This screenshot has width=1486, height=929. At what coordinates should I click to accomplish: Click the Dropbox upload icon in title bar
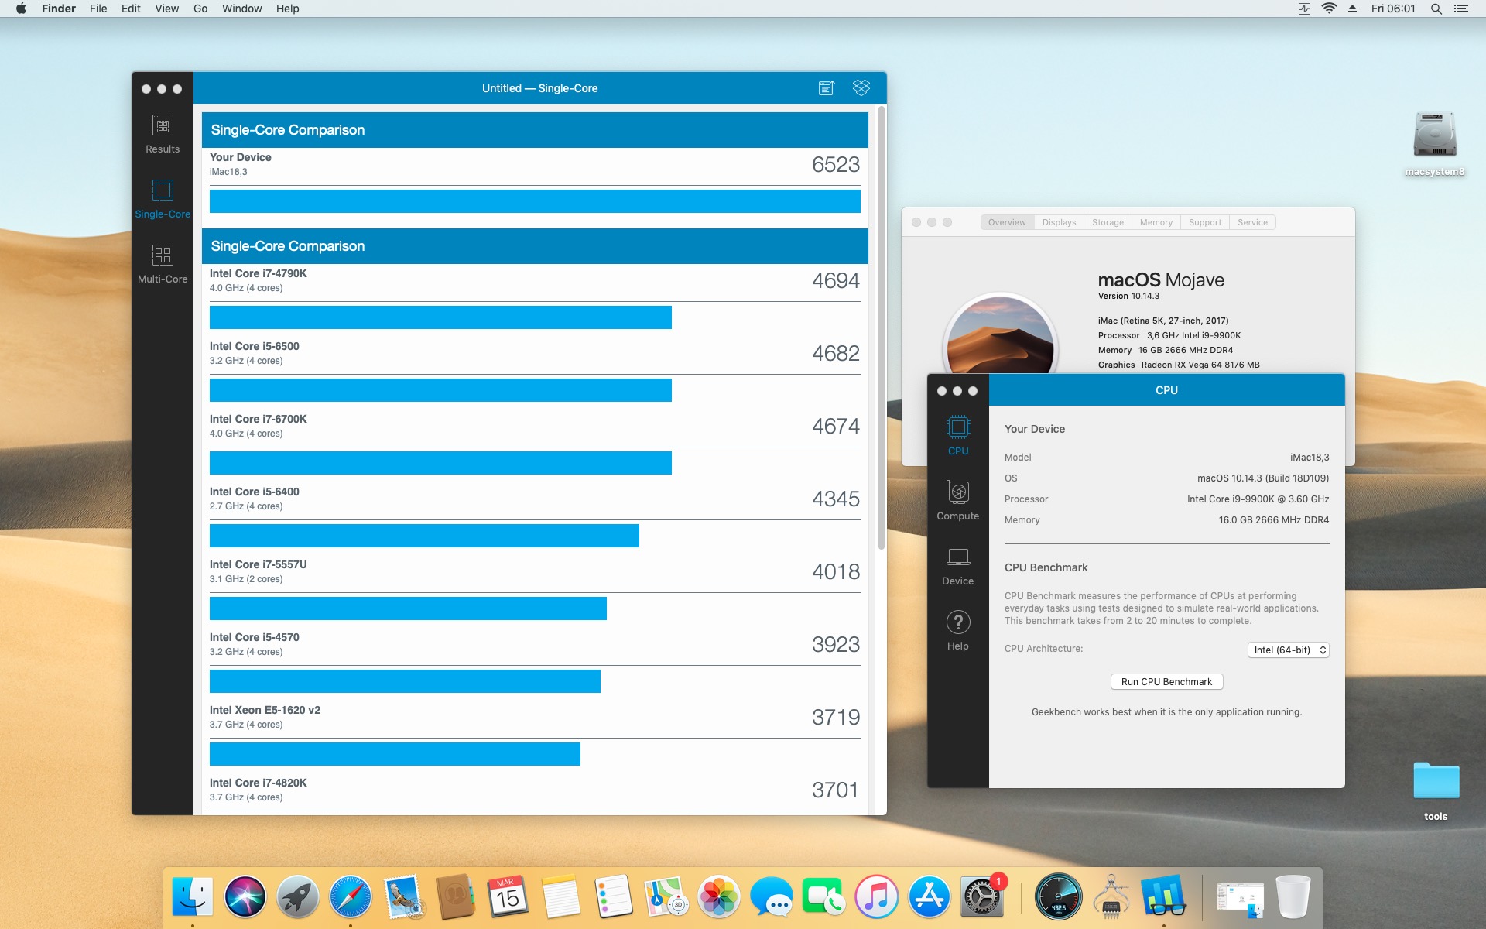click(861, 87)
